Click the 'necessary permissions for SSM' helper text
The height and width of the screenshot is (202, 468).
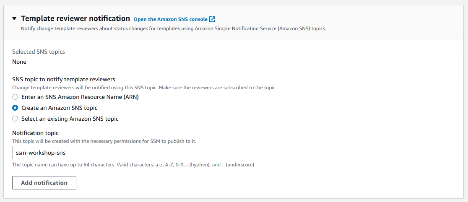[x=104, y=141]
